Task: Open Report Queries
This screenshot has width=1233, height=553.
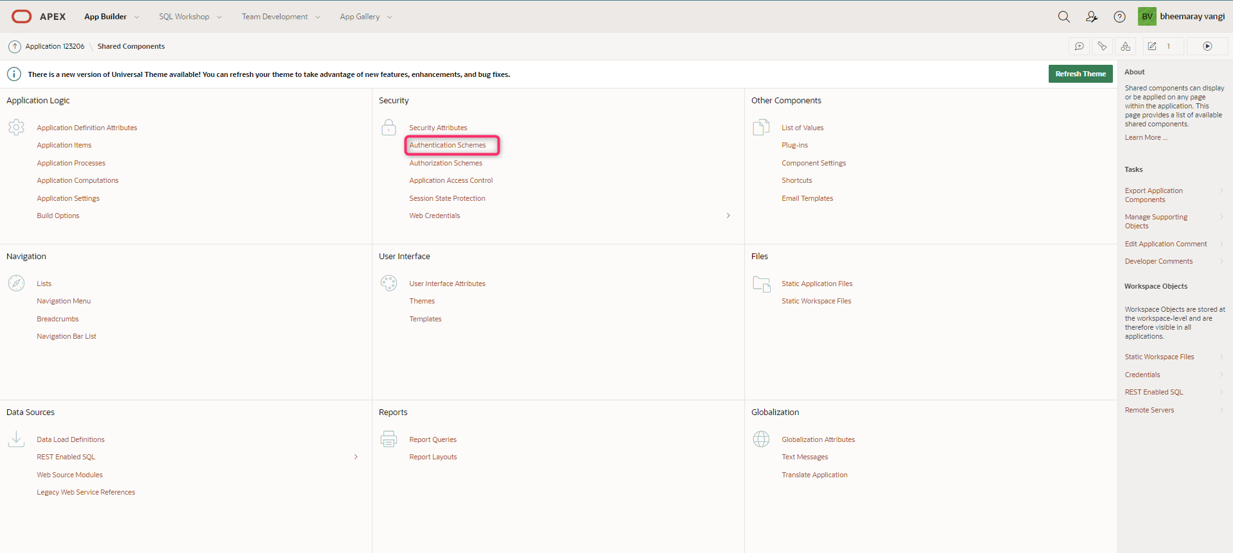Action: pos(433,439)
